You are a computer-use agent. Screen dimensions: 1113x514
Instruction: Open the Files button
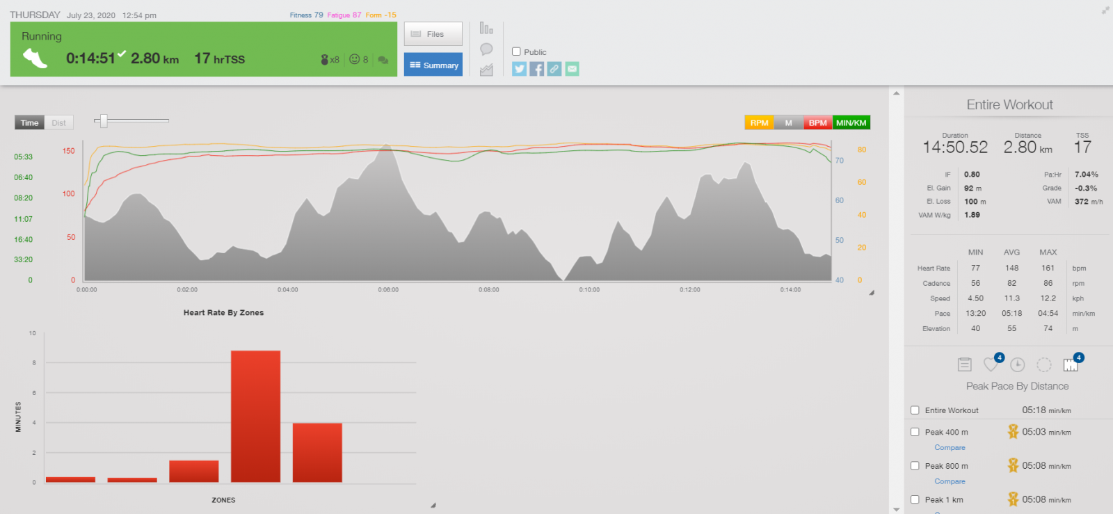click(x=433, y=34)
